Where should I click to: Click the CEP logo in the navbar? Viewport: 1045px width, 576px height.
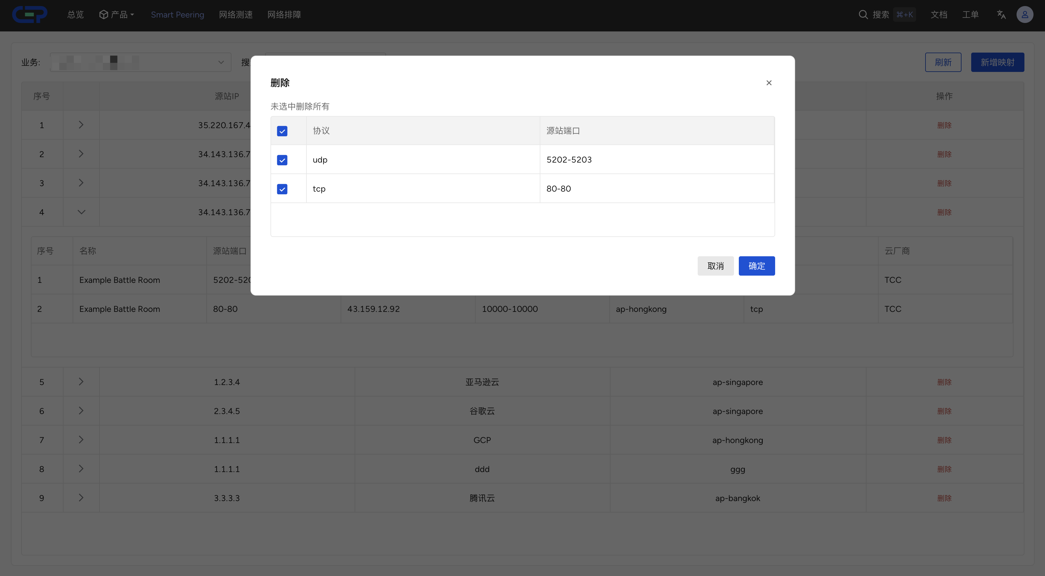point(30,15)
